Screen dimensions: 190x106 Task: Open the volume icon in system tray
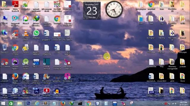click(175, 104)
